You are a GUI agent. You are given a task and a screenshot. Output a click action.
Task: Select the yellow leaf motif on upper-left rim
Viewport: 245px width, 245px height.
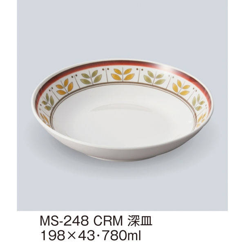(x=65, y=87)
